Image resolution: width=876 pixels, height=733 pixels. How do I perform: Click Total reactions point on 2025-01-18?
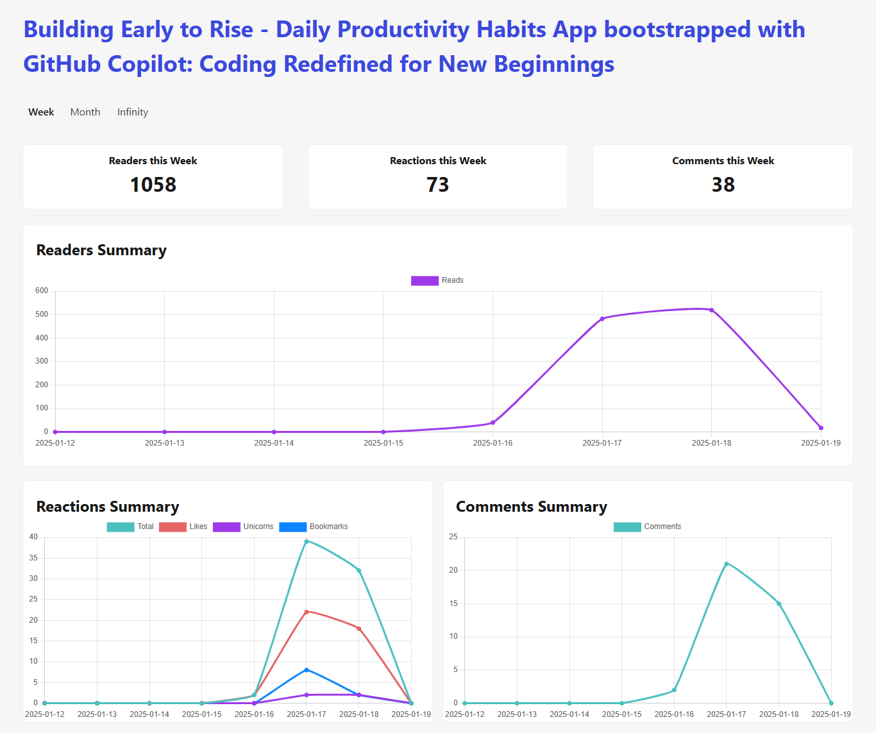coord(358,570)
